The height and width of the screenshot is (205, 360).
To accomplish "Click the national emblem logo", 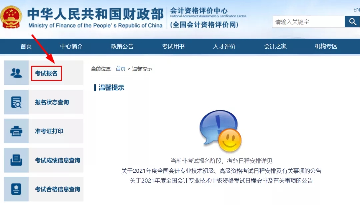I will pyautogui.click(x=11, y=17).
